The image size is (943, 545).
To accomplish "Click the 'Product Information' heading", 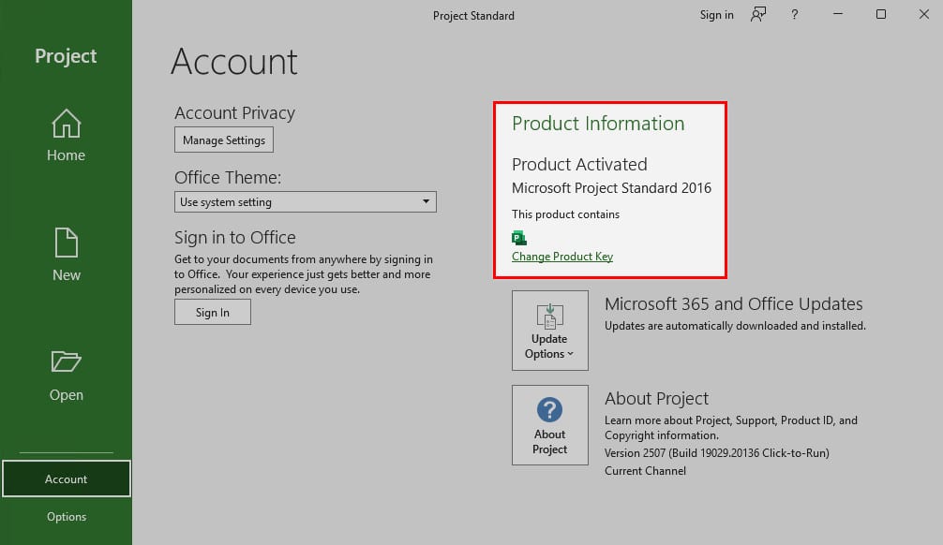I will click(x=598, y=124).
